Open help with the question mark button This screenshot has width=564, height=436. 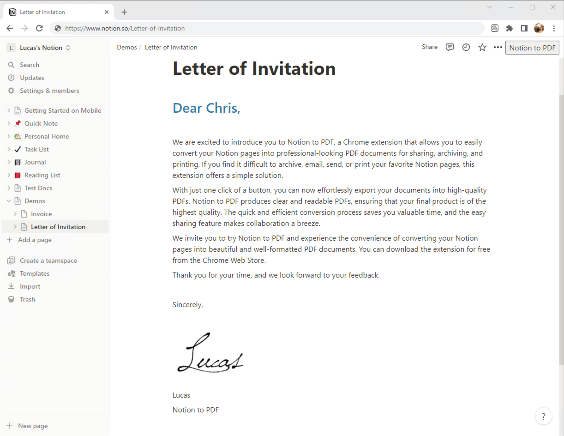tap(543, 416)
